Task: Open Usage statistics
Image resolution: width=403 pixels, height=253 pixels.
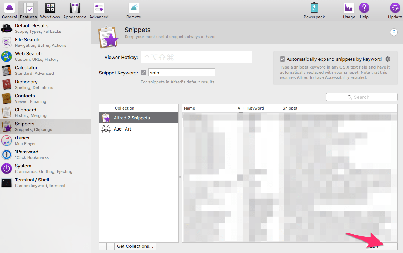Action: pos(349,10)
